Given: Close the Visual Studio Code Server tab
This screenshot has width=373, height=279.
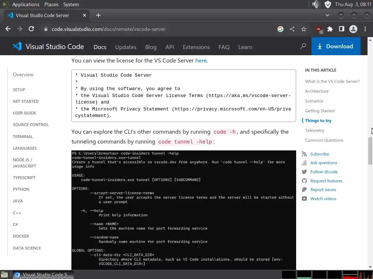Looking at the screenshot, I should [85, 15].
